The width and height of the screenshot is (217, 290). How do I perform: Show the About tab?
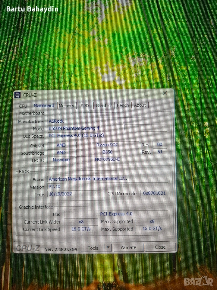coord(140,105)
